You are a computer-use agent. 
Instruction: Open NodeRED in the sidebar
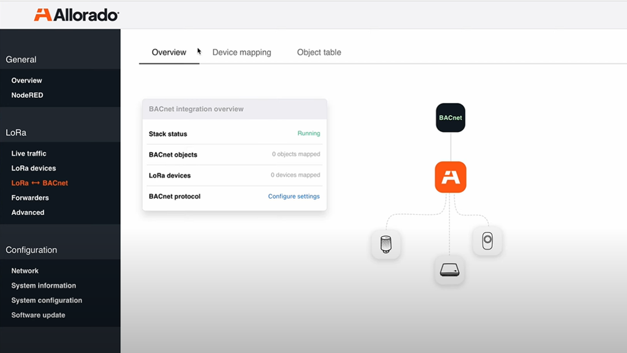point(27,95)
